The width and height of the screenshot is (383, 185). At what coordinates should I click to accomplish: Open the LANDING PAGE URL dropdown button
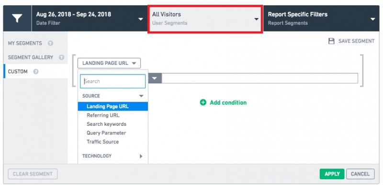(x=109, y=63)
